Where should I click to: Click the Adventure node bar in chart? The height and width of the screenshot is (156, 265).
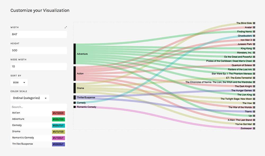point(75,54)
